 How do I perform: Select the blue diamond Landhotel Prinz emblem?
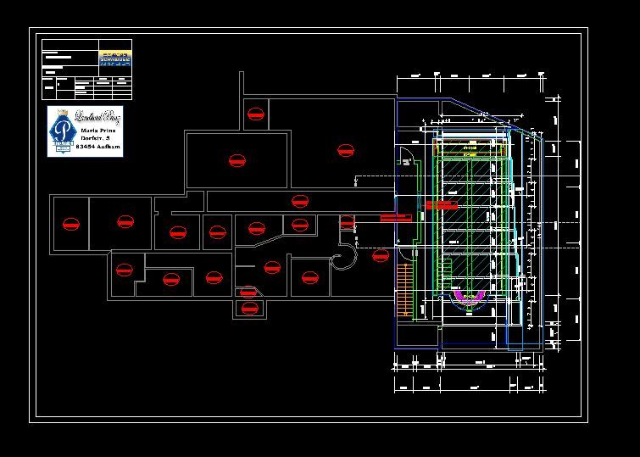[x=61, y=130]
